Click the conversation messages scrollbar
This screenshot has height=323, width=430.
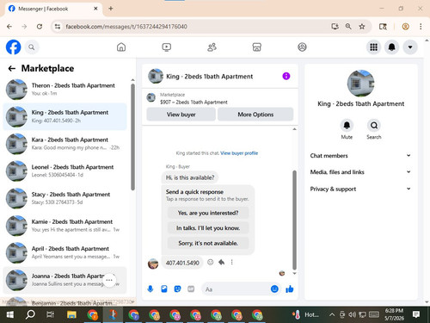pyautogui.click(x=294, y=220)
